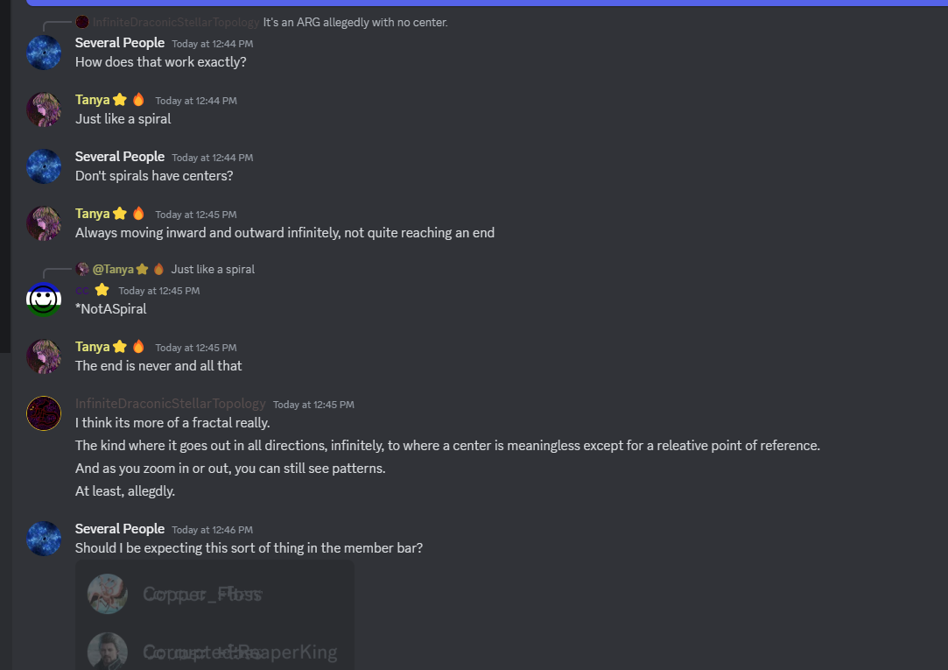Click Several People's avatar on the member bar message
Image resolution: width=948 pixels, height=670 pixels.
click(x=44, y=539)
